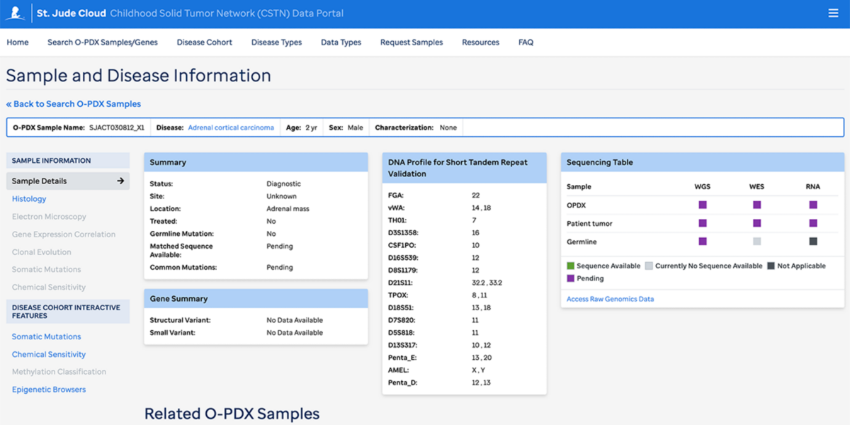Click the OPDX RNA pending square
Screen dimensions: 850x425
(x=813, y=205)
